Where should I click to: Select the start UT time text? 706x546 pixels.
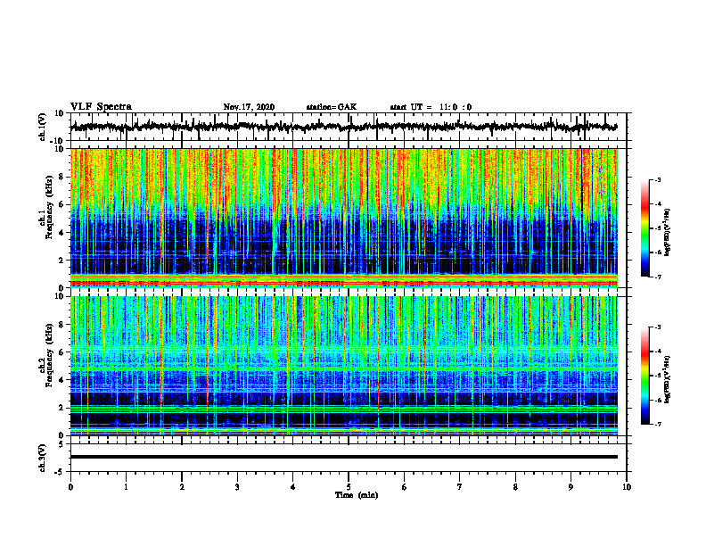click(x=431, y=107)
